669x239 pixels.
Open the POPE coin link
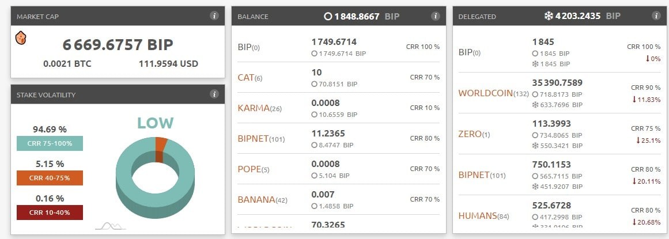click(249, 169)
